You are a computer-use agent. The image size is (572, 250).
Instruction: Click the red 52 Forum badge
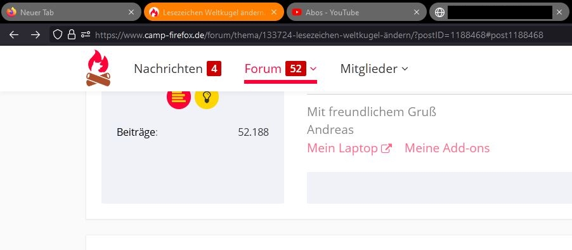pyautogui.click(x=296, y=69)
